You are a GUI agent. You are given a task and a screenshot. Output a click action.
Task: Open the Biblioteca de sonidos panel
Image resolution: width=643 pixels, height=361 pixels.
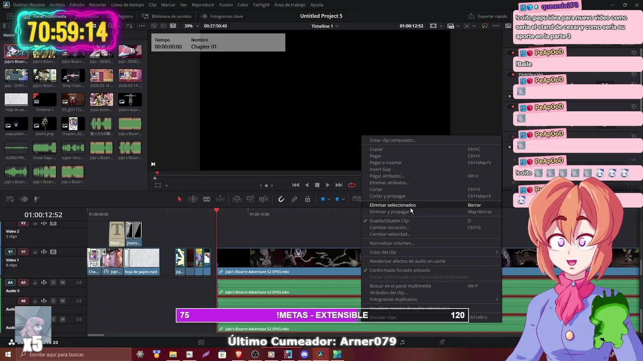(x=167, y=16)
